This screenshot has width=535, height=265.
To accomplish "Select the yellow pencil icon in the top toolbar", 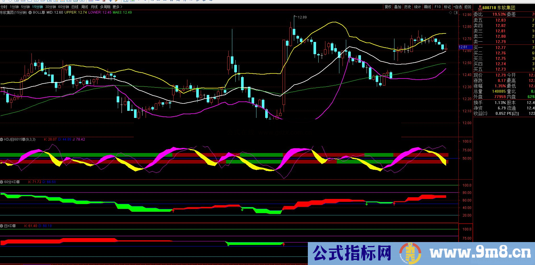I will coord(116,1).
